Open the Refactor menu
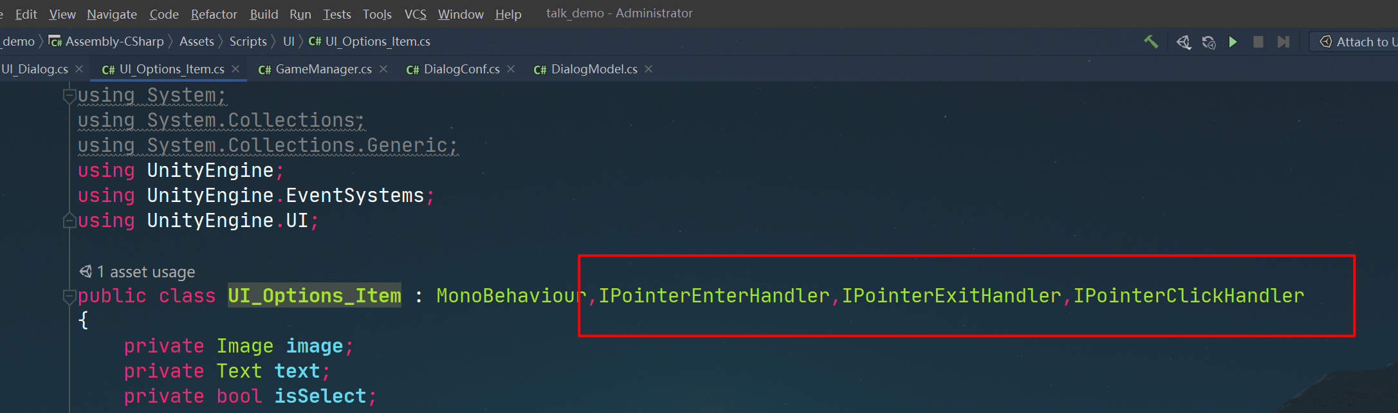The height and width of the screenshot is (413, 1398). point(214,14)
